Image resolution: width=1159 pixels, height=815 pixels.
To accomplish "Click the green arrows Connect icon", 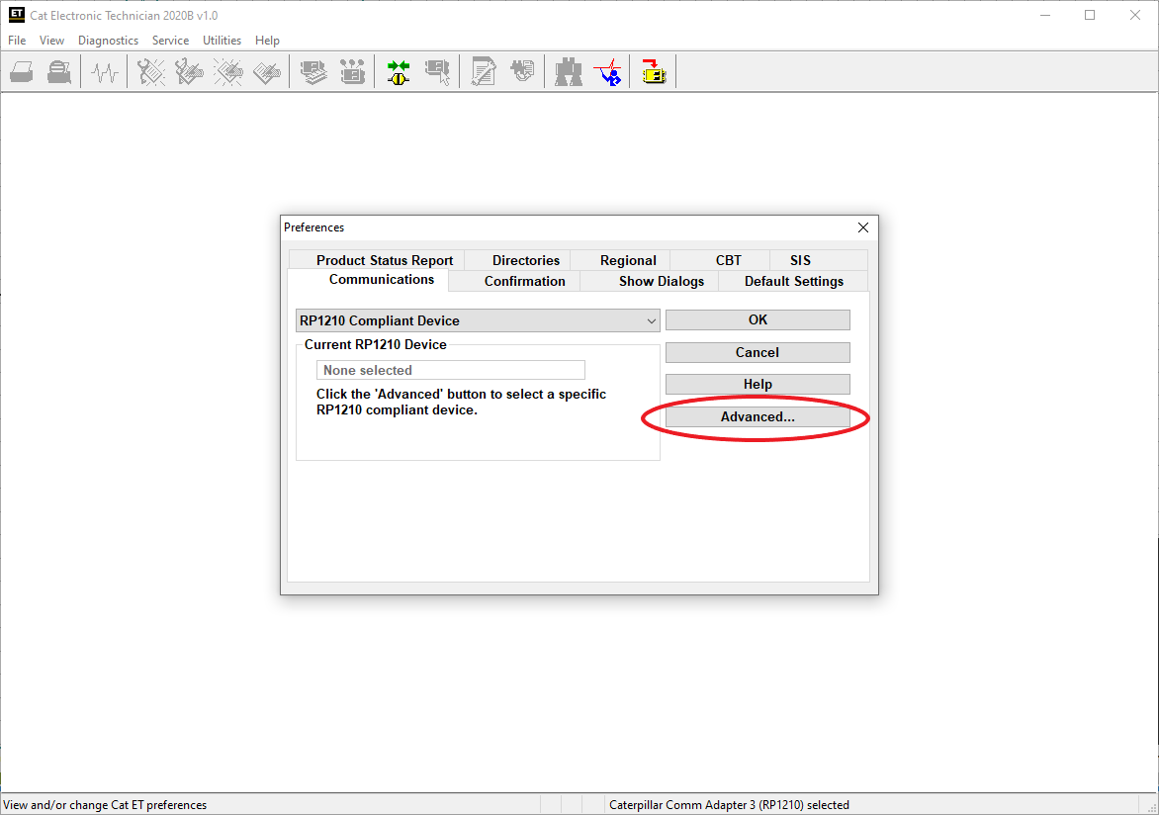I will pos(399,72).
